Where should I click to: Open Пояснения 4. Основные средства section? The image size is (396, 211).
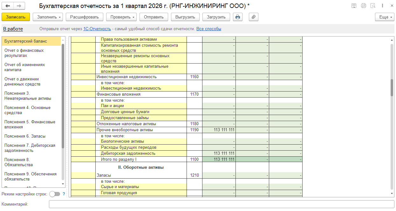pyautogui.click(x=31, y=110)
